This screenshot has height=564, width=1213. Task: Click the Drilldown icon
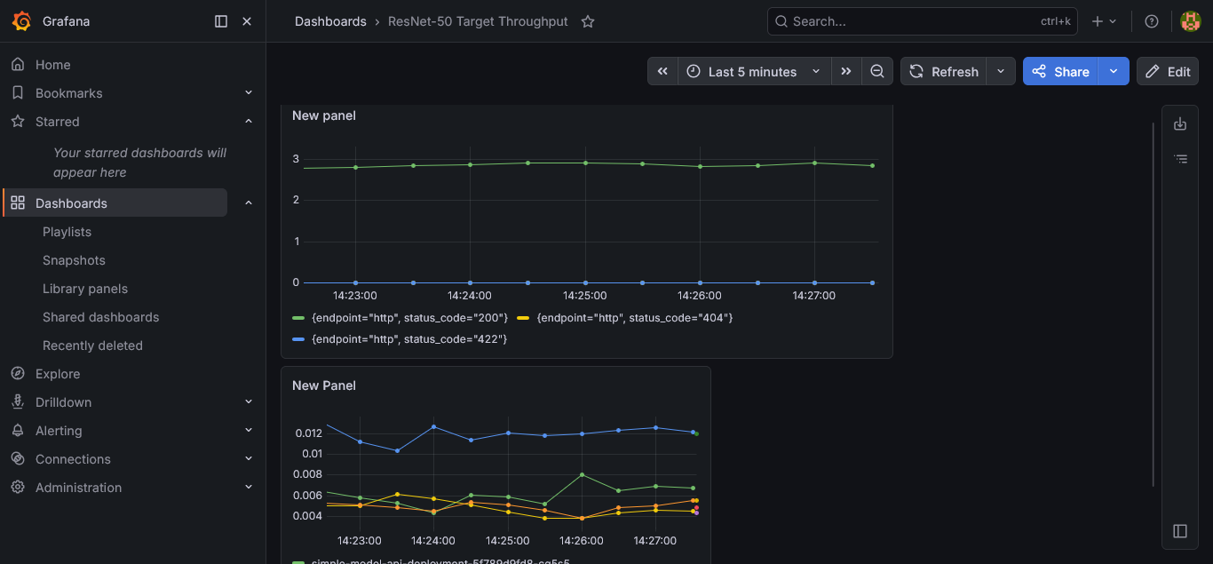point(18,402)
